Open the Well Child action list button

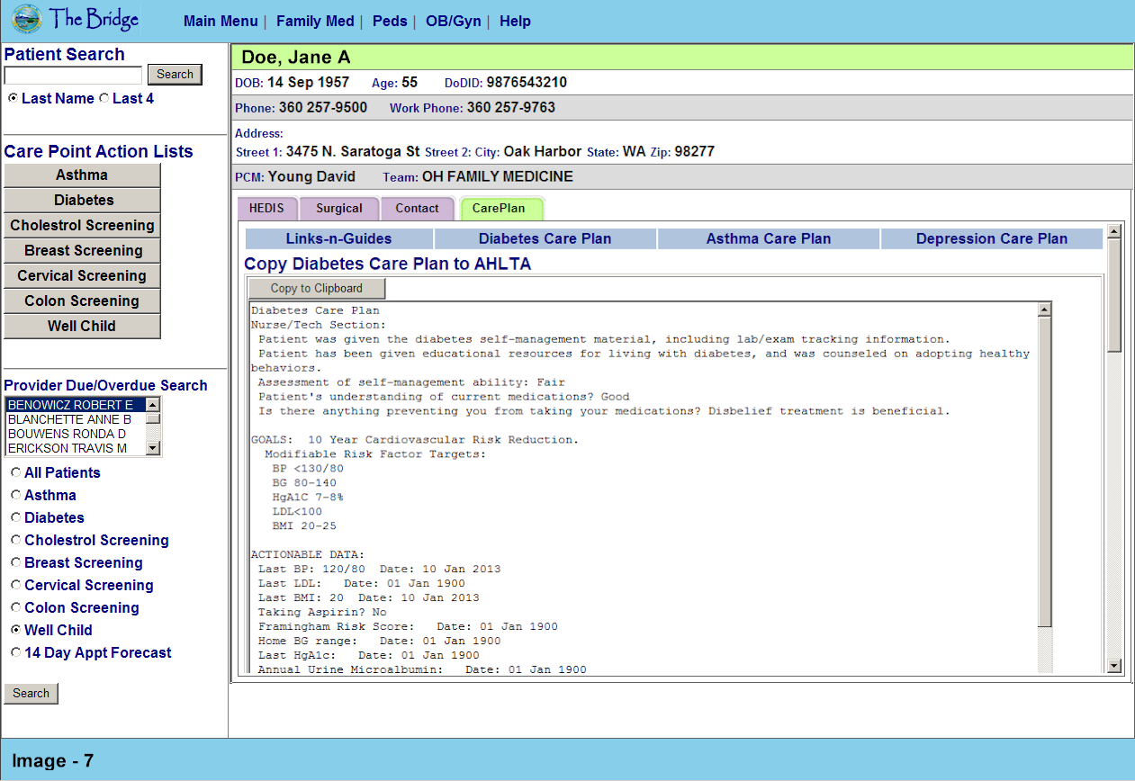pyautogui.click(x=82, y=327)
